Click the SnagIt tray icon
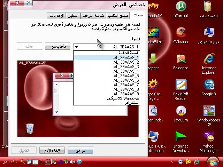This screenshot has width=223, height=167. [79, 161]
